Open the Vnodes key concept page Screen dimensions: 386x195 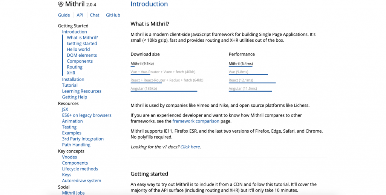69,157
